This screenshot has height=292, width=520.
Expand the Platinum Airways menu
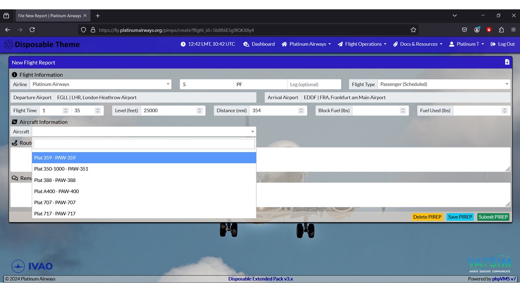(306, 44)
